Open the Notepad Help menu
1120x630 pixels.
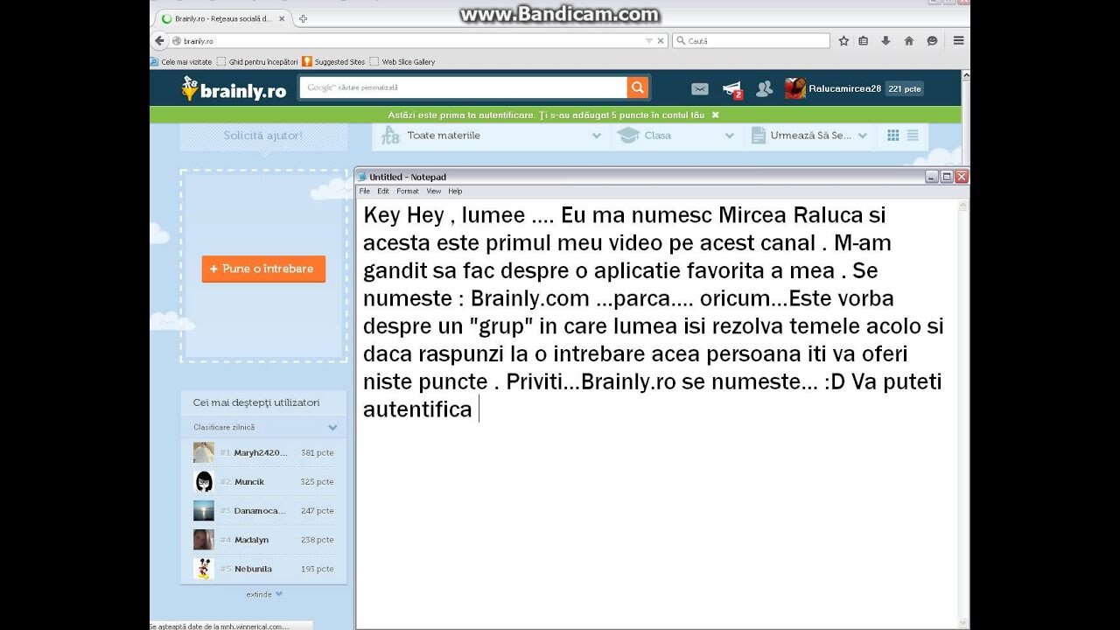coord(455,191)
